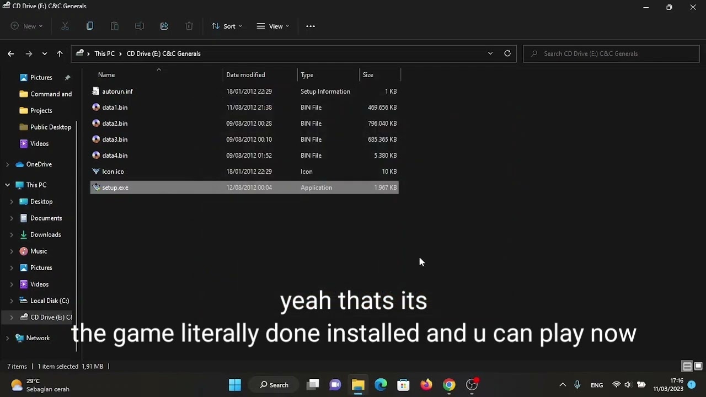706x397 pixels.
Task: Click the microphone tray icon
Action: [x=577, y=385]
